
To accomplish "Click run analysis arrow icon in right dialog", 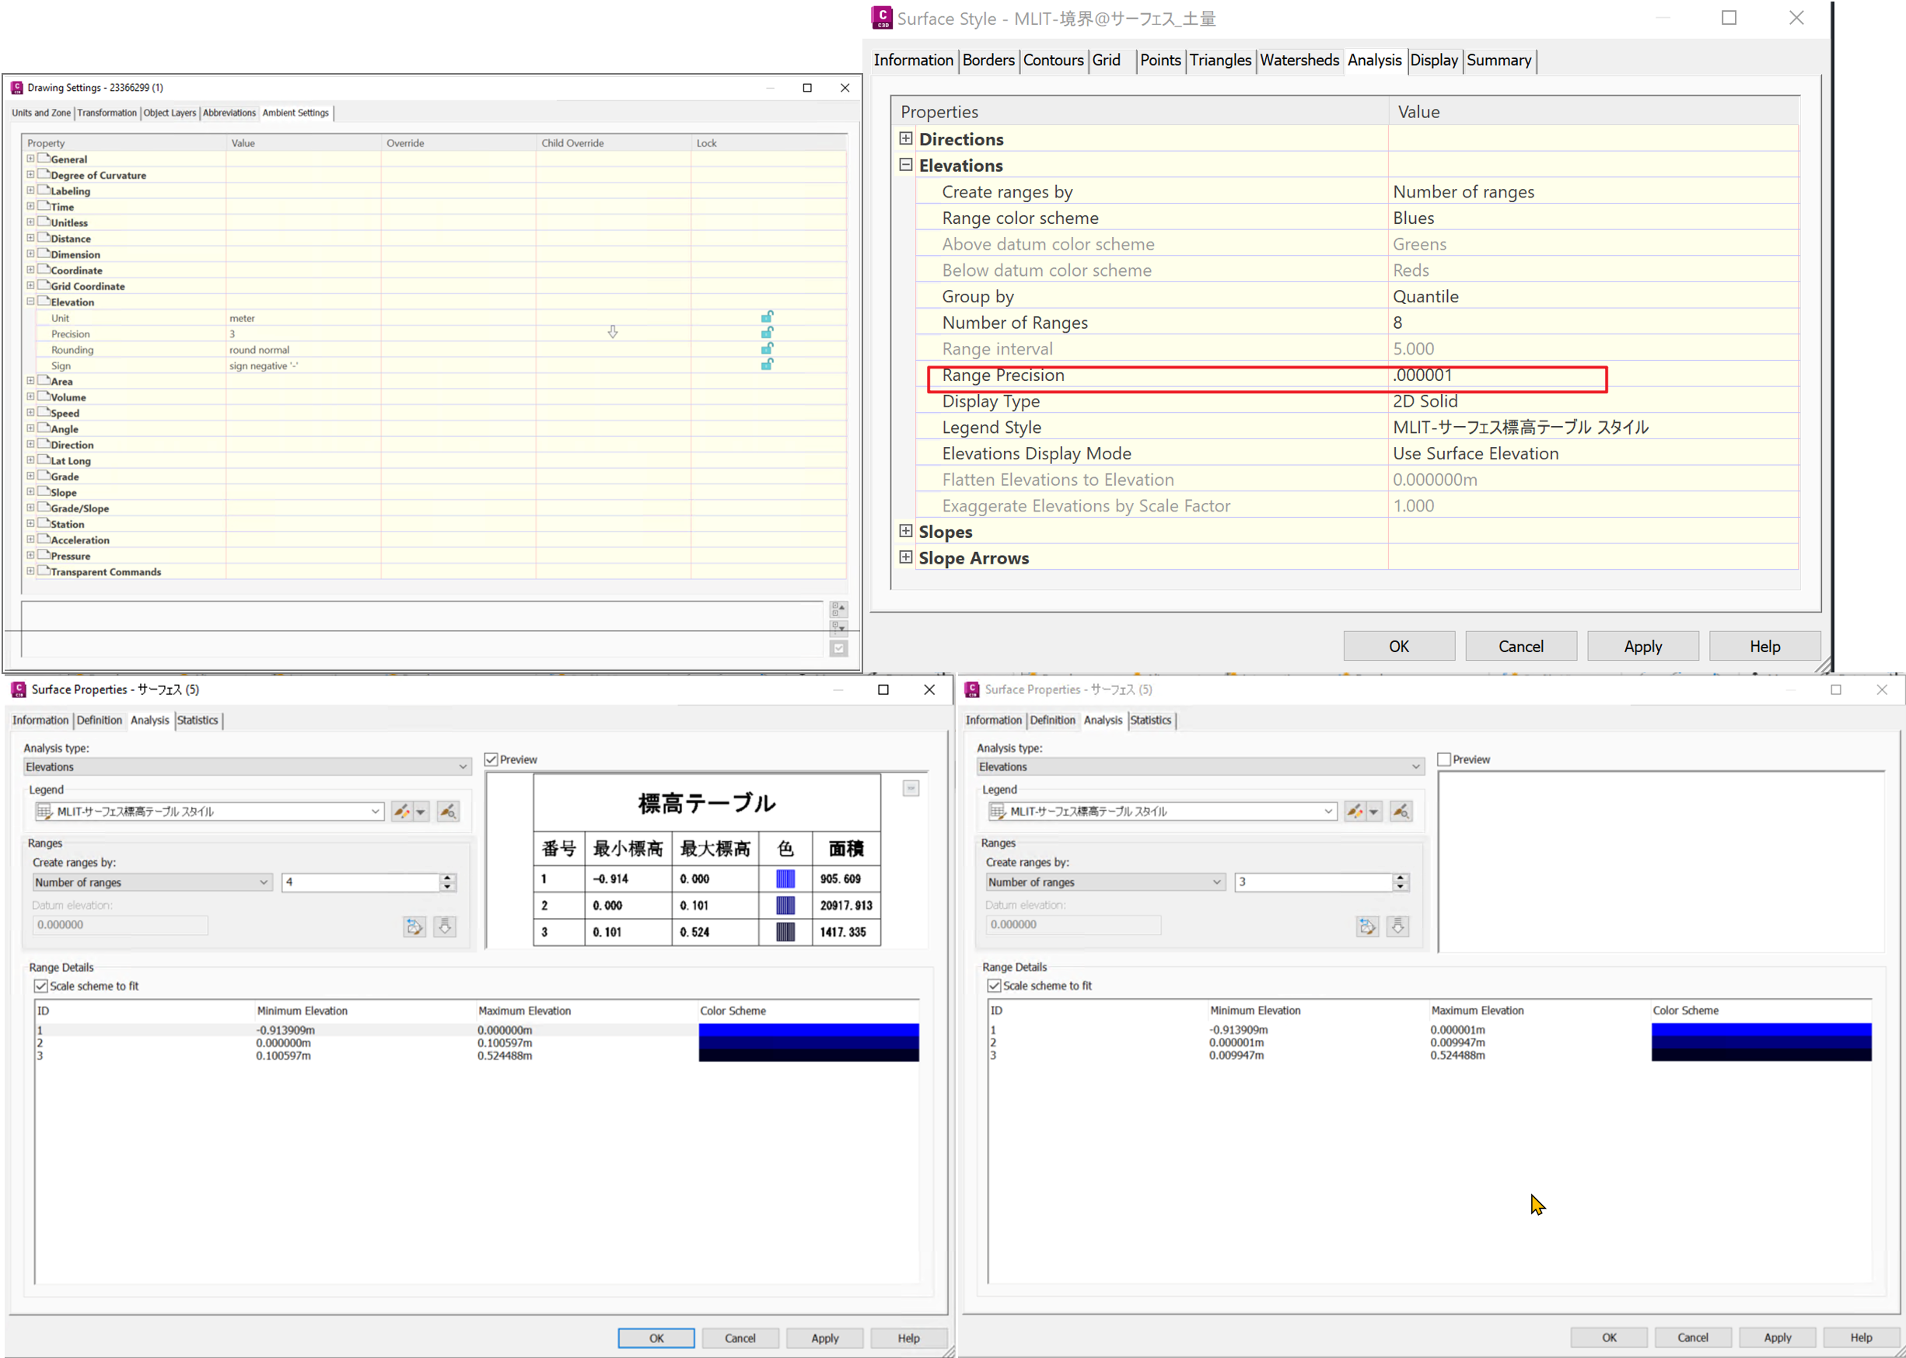I will point(1398,926).
